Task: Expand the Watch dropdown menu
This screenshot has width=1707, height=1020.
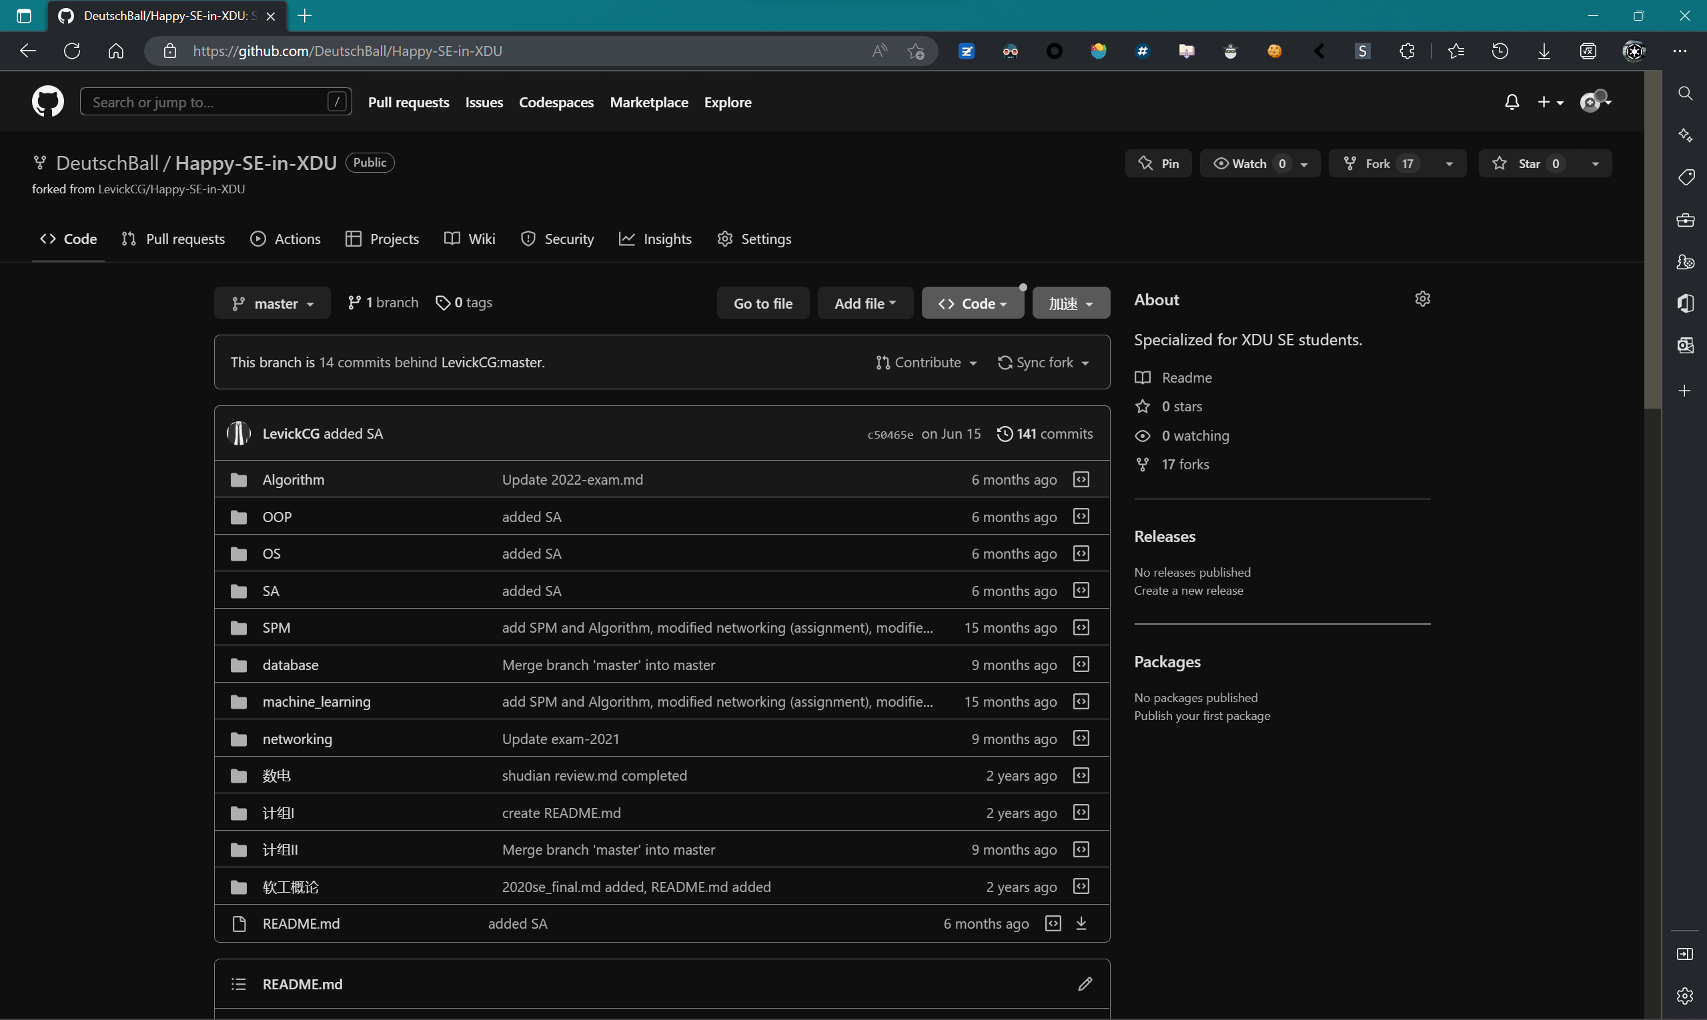Action: (x=1305, y=163)
